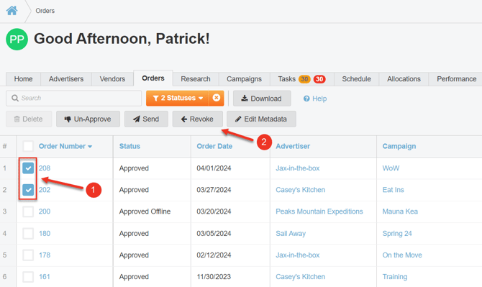Download the orders list
The height and width of the screenshot is (287, 482).
pos(262,99)
